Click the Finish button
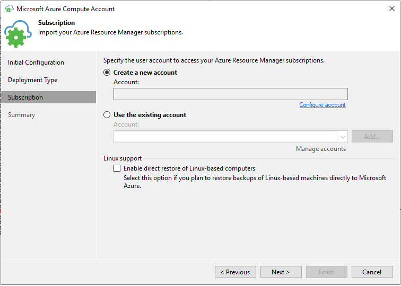 coord(327,272)
